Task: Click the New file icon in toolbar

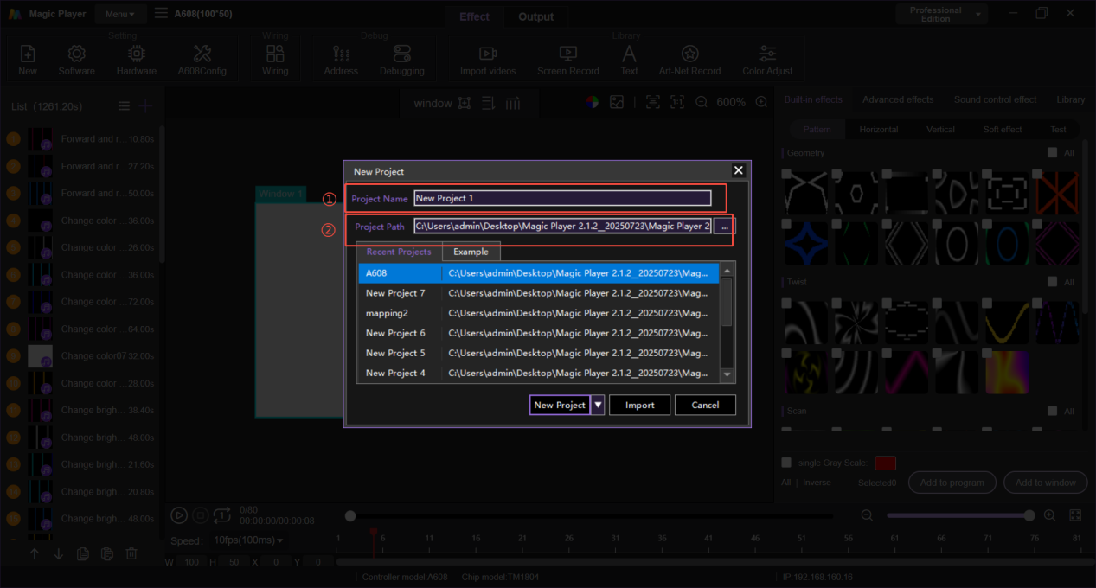Action: [x=28, y=54]
